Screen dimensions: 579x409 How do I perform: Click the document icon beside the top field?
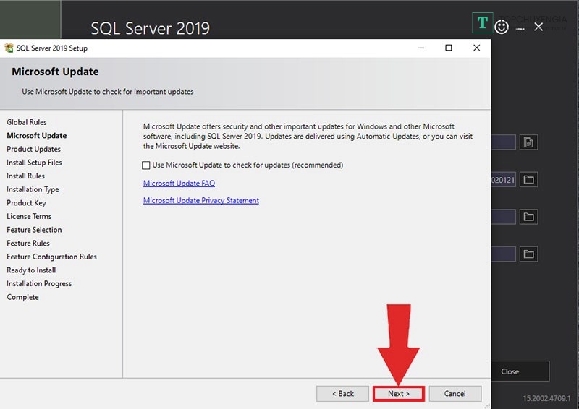tap(528, 142)
